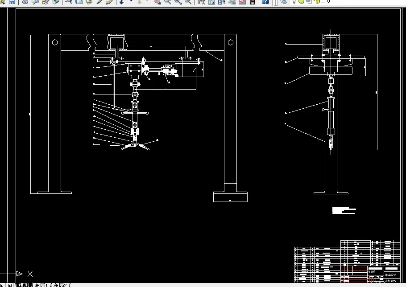Click the last-tab scroll arrow
The height and width of the screenshot is (287, 406).
click(x=10, y=285)
